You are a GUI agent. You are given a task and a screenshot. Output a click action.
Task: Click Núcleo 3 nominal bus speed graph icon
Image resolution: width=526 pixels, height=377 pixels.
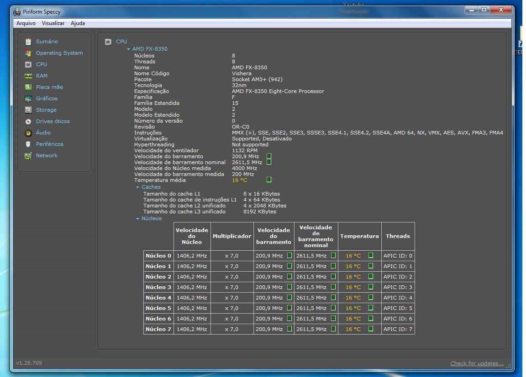click(333, 287)
